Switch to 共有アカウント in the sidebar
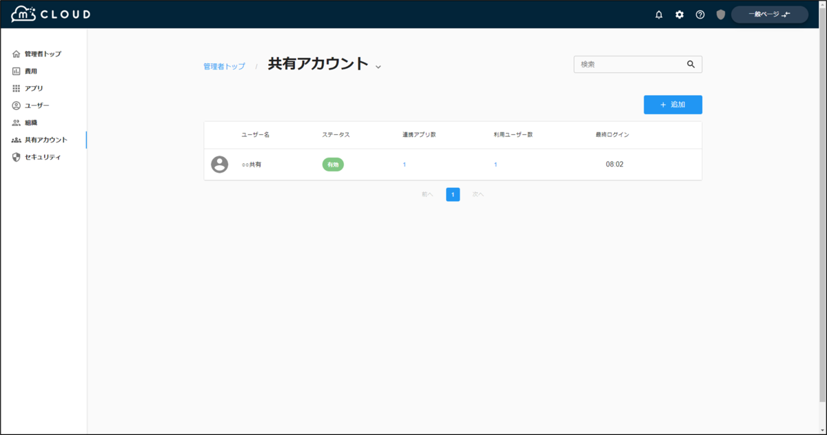The image size is (827, 435). coord(41,140)
